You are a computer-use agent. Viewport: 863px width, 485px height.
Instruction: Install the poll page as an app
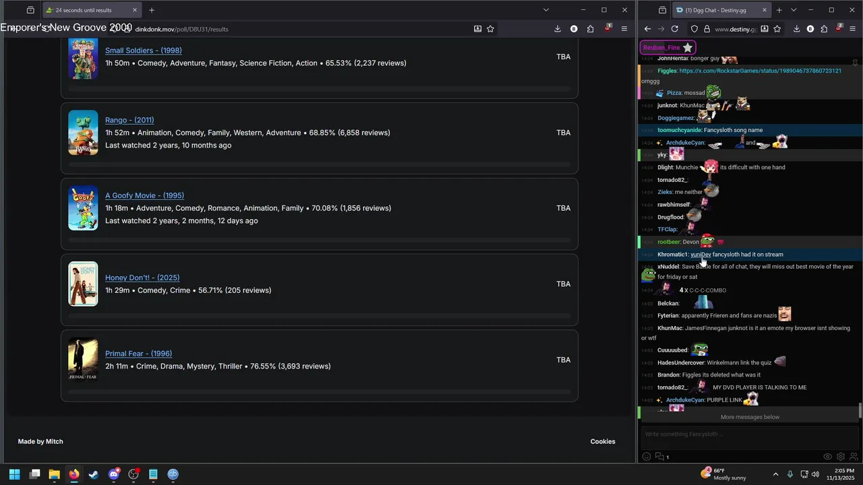click(x=477, y=29)
